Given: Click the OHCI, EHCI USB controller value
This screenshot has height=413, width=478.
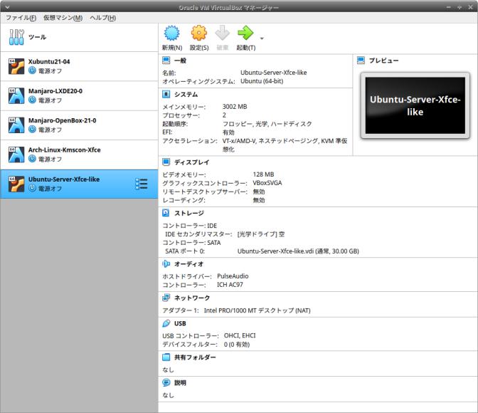Looking at the screenshot, I should coord(240,335).
